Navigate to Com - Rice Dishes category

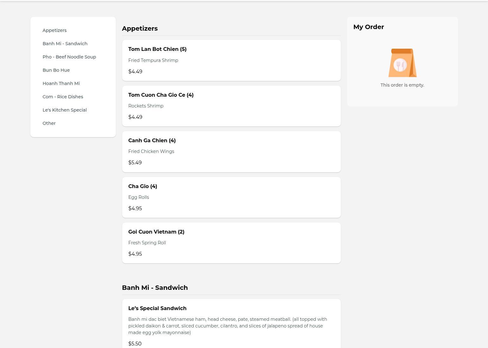[63, 97]
